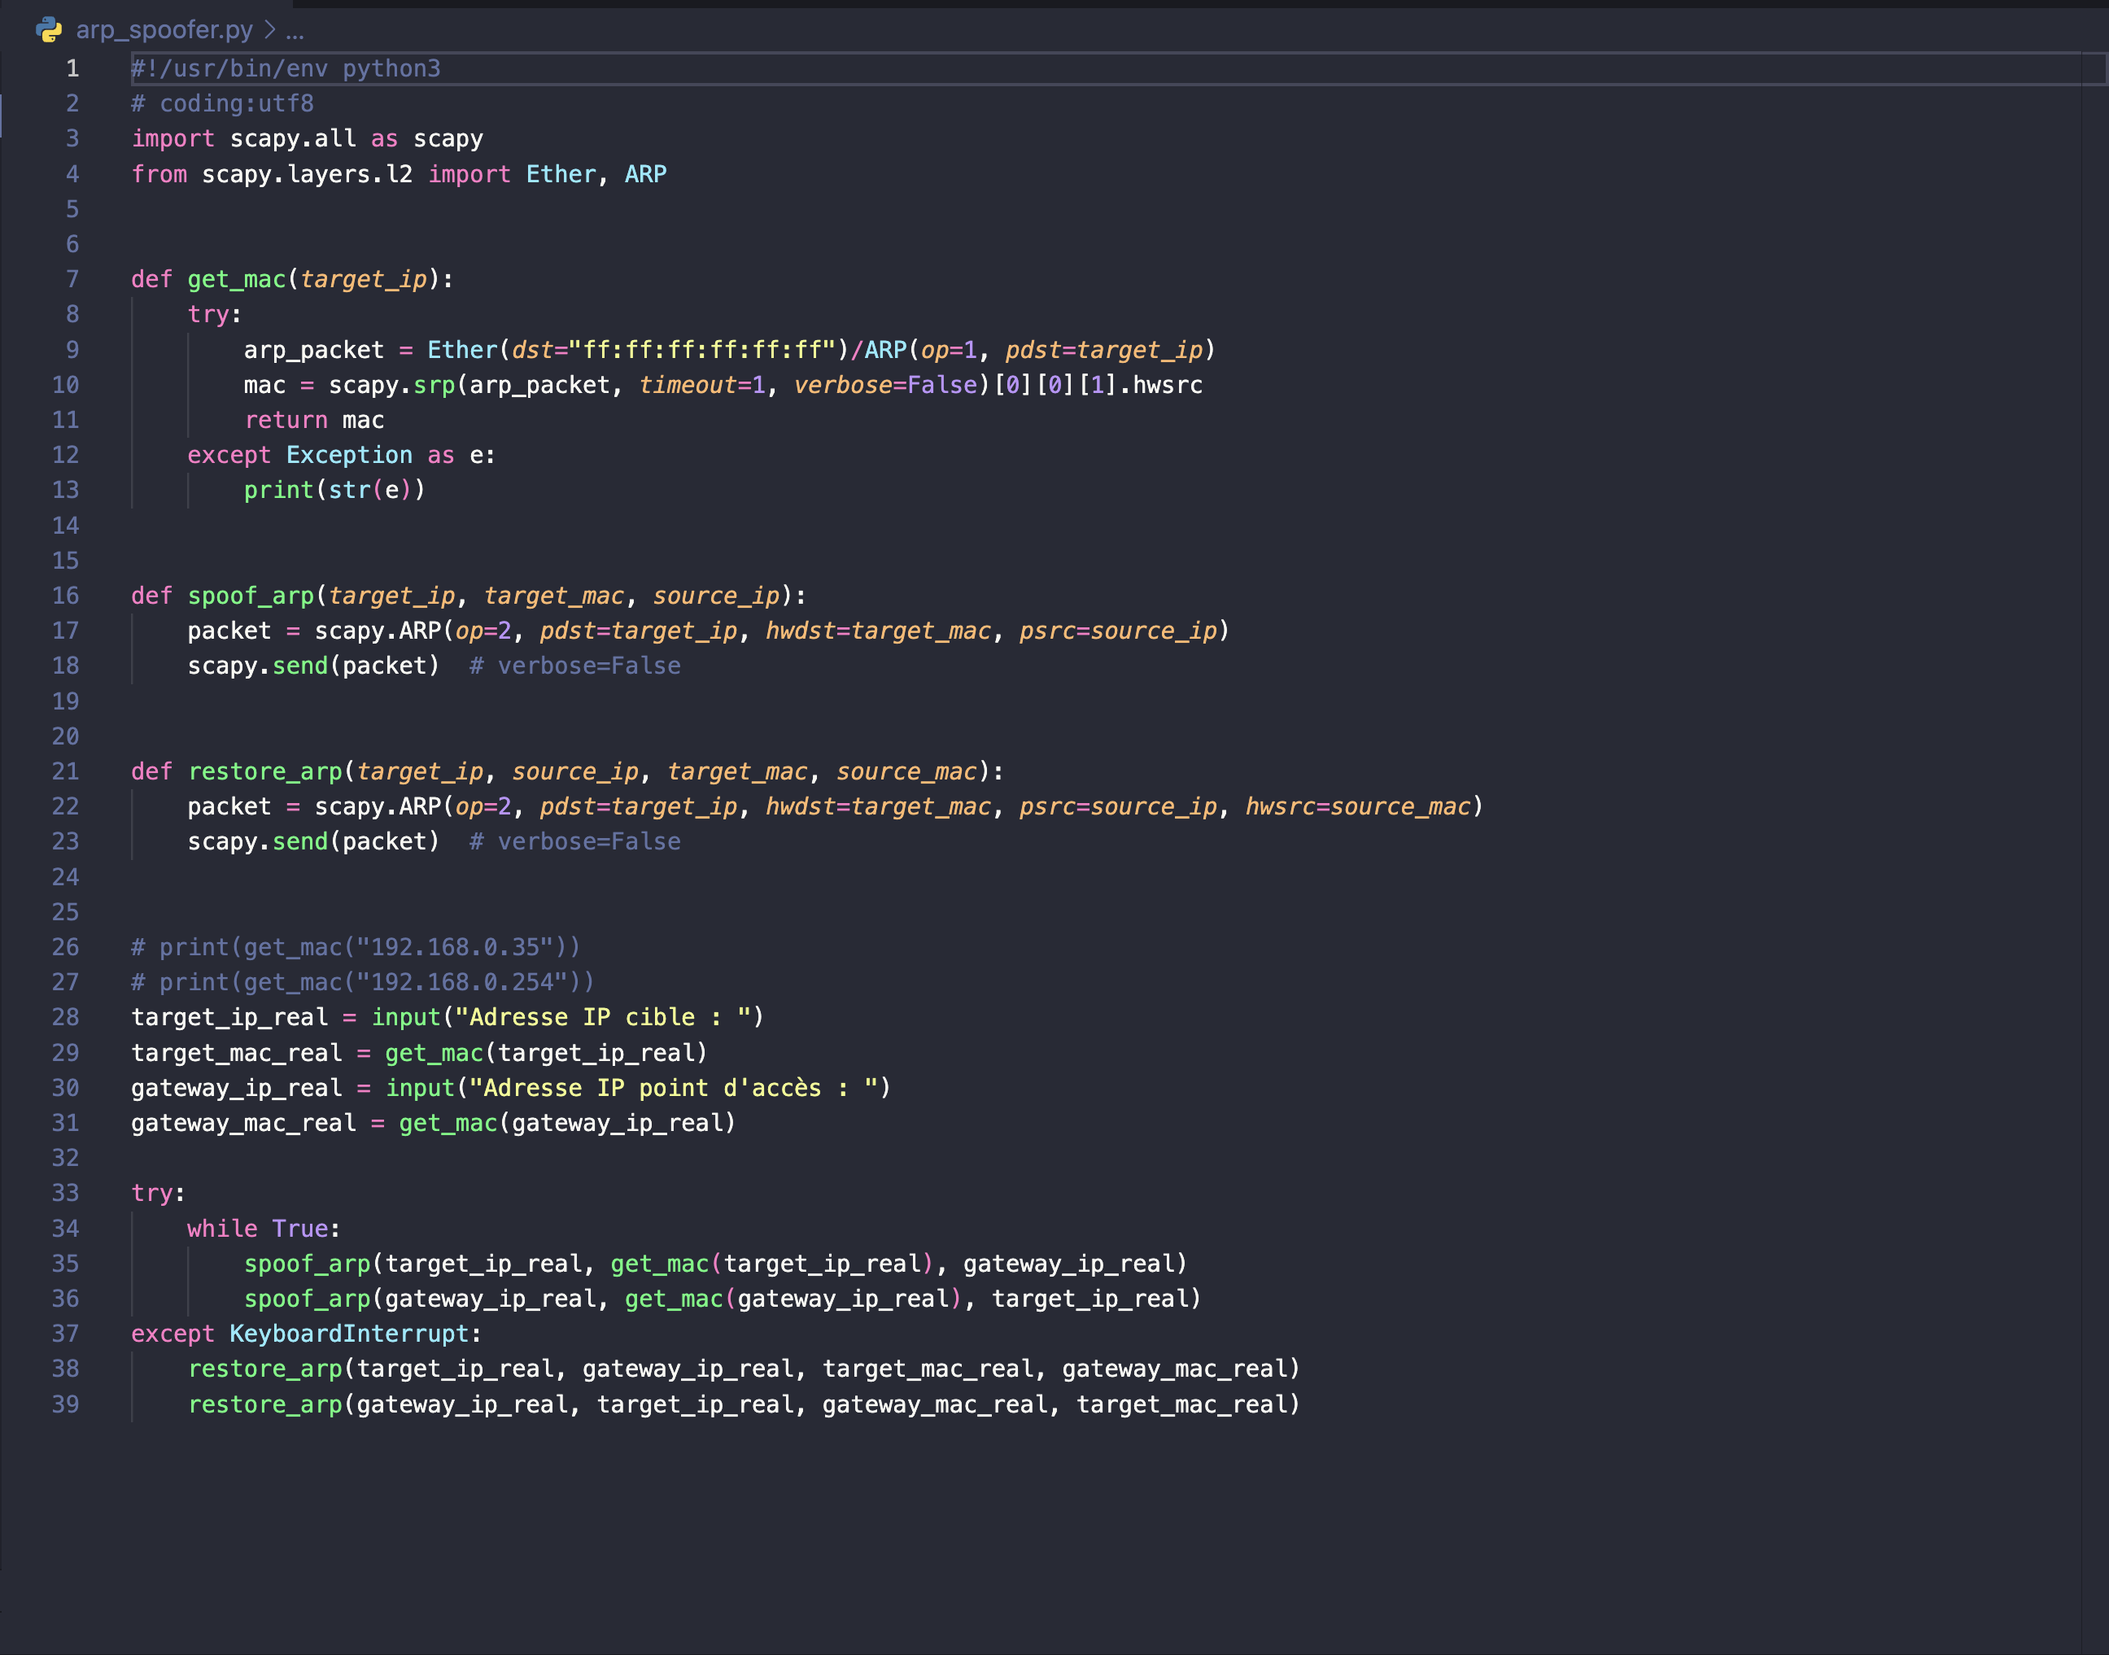This screenshot has height=1655, width=2109.
Task: Click line number 16 in gutter
Action: coord(66,596)
